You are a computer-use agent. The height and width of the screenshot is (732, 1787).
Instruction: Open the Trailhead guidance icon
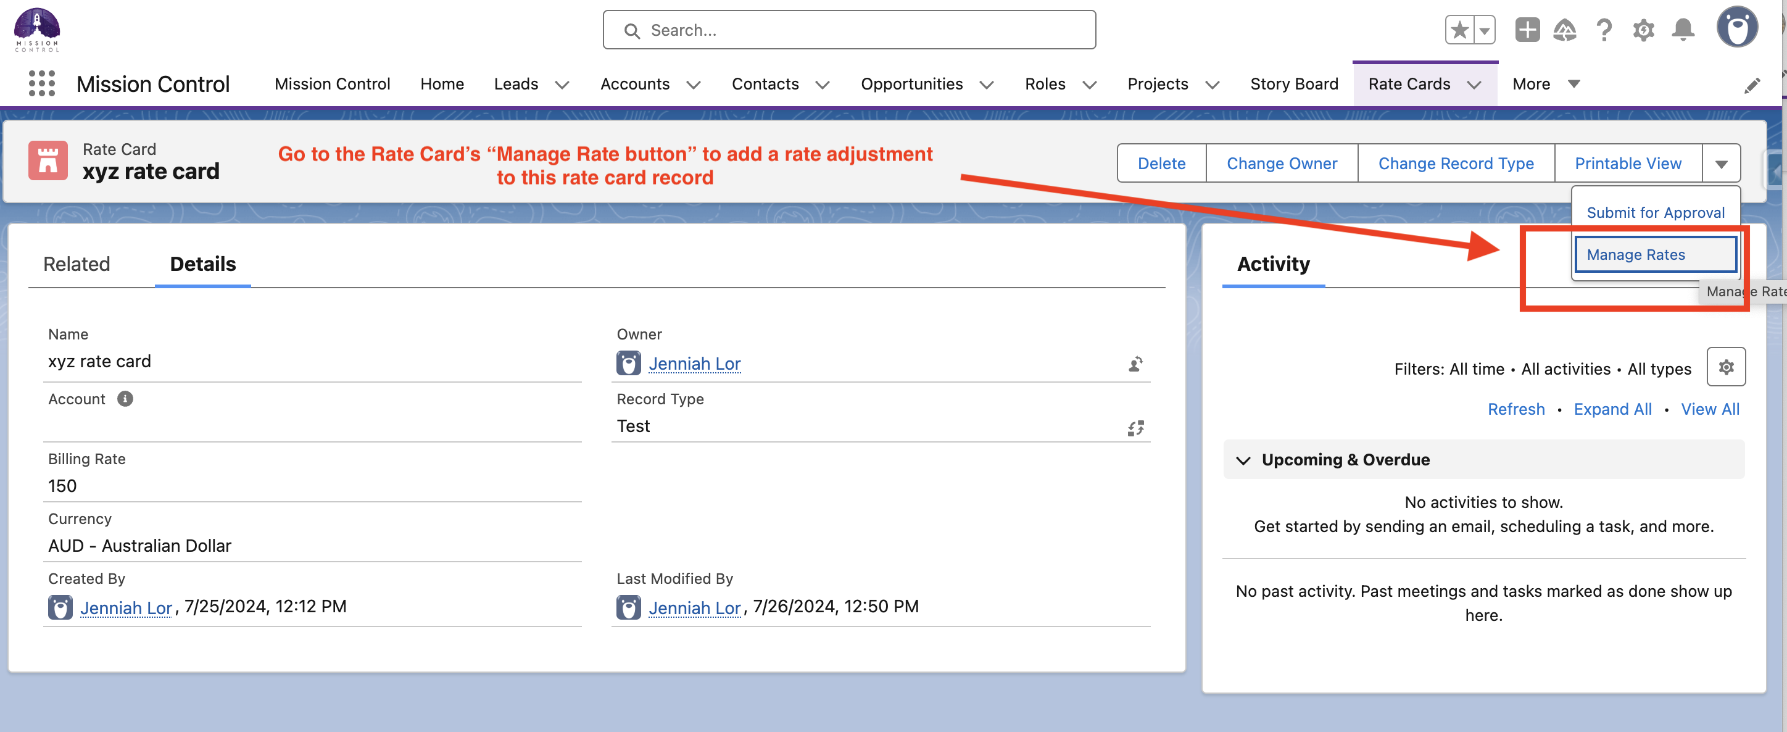tap(1565, 30)
